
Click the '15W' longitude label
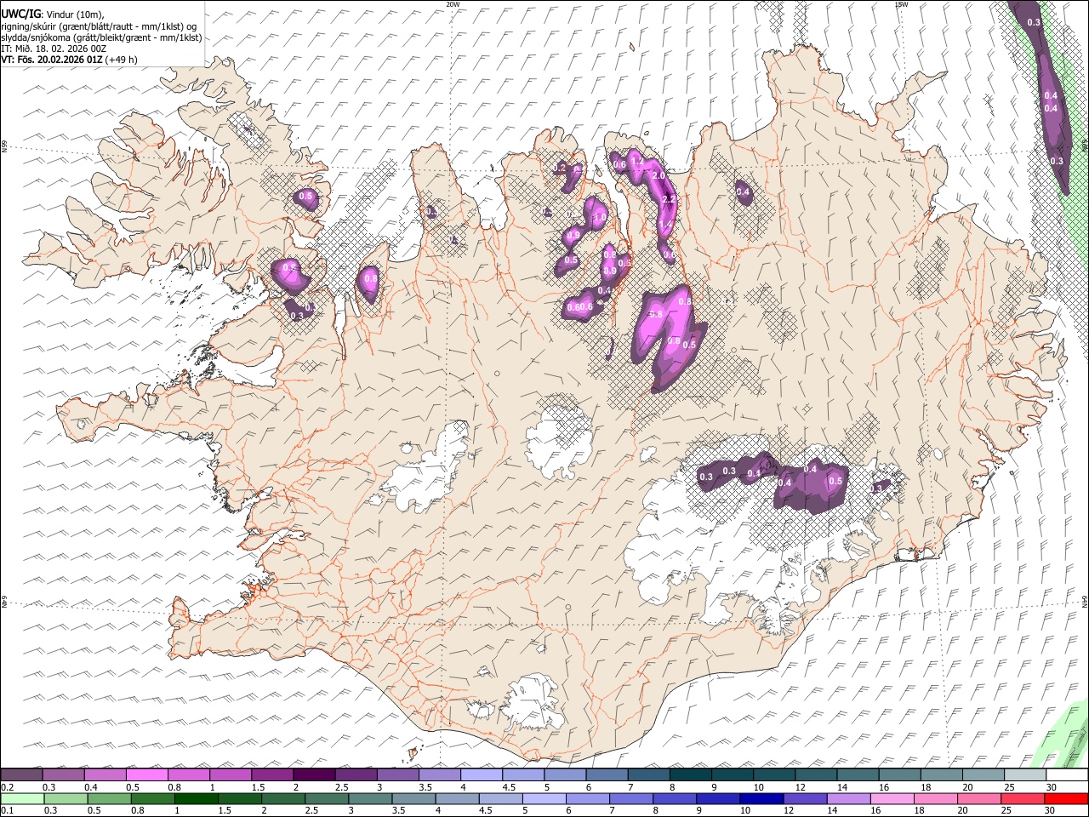click(x=901, y=4)
